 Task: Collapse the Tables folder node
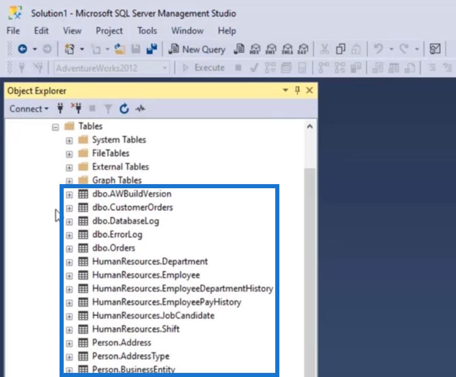tap(55, 127)
